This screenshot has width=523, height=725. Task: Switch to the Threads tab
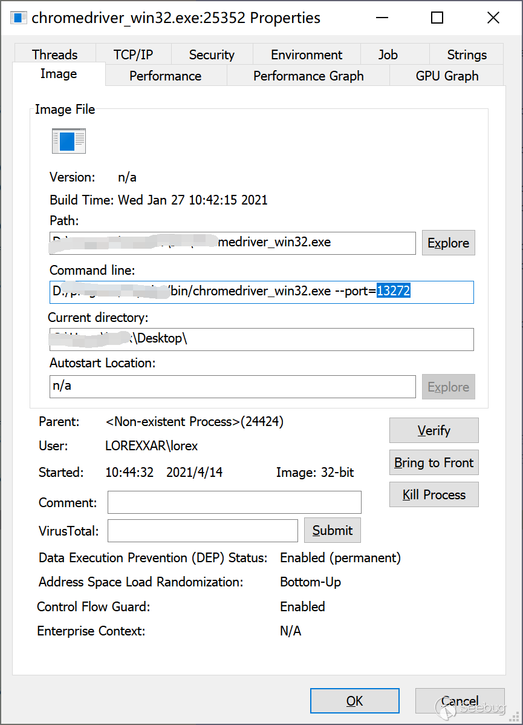point(55,54)
